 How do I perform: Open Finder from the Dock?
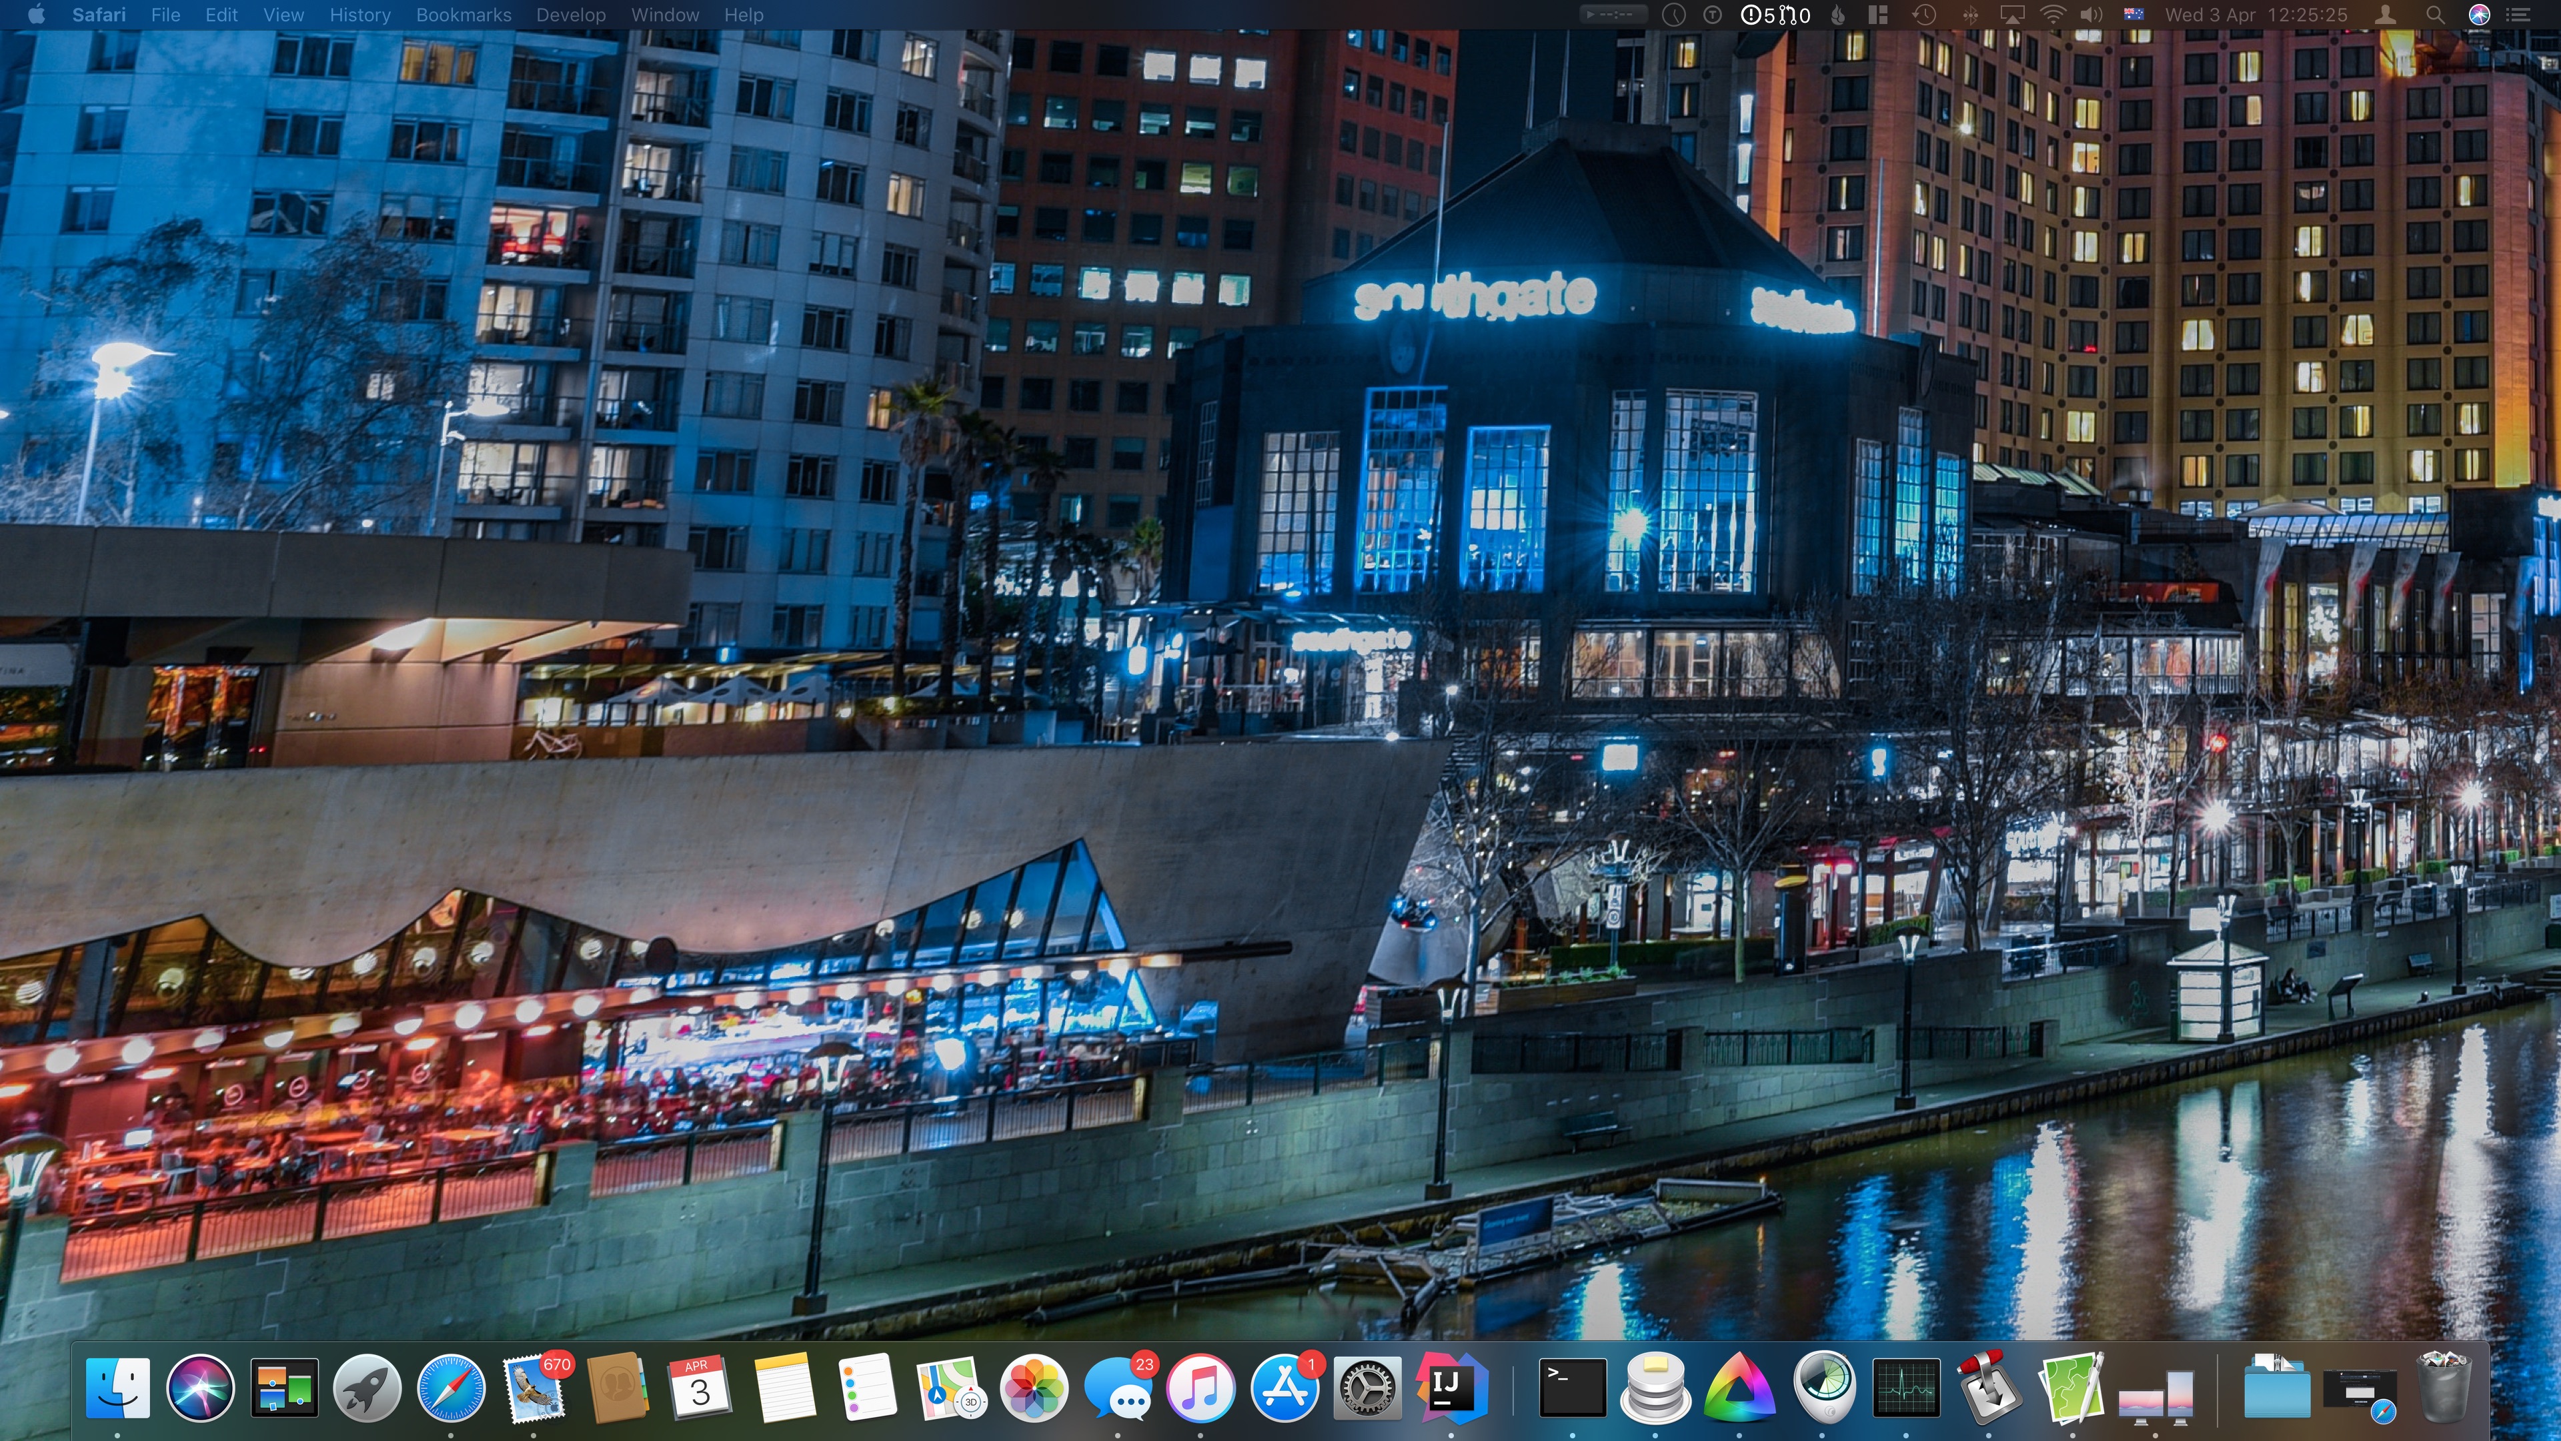coord(118,1388)
